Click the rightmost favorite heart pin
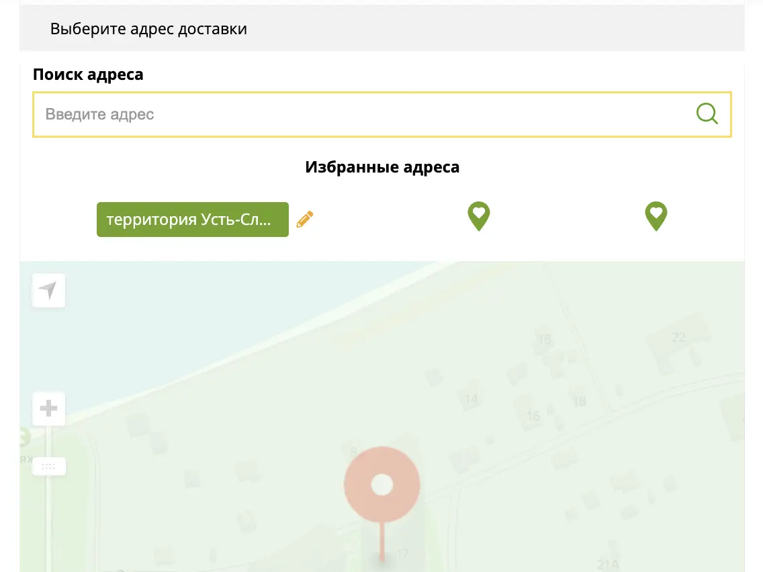The width and height of the screenshot is (763, 572). pos(656,216)
